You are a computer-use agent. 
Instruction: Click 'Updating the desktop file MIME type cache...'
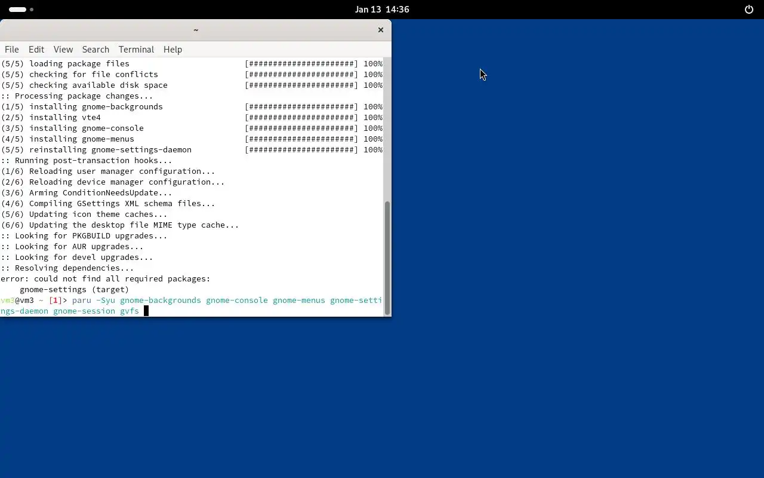click(x=120, y=225)
